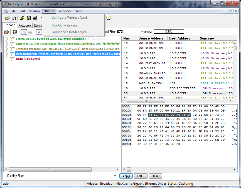
Task: Click the packet list horizontal scrollbar thumb
Action: 146,101
